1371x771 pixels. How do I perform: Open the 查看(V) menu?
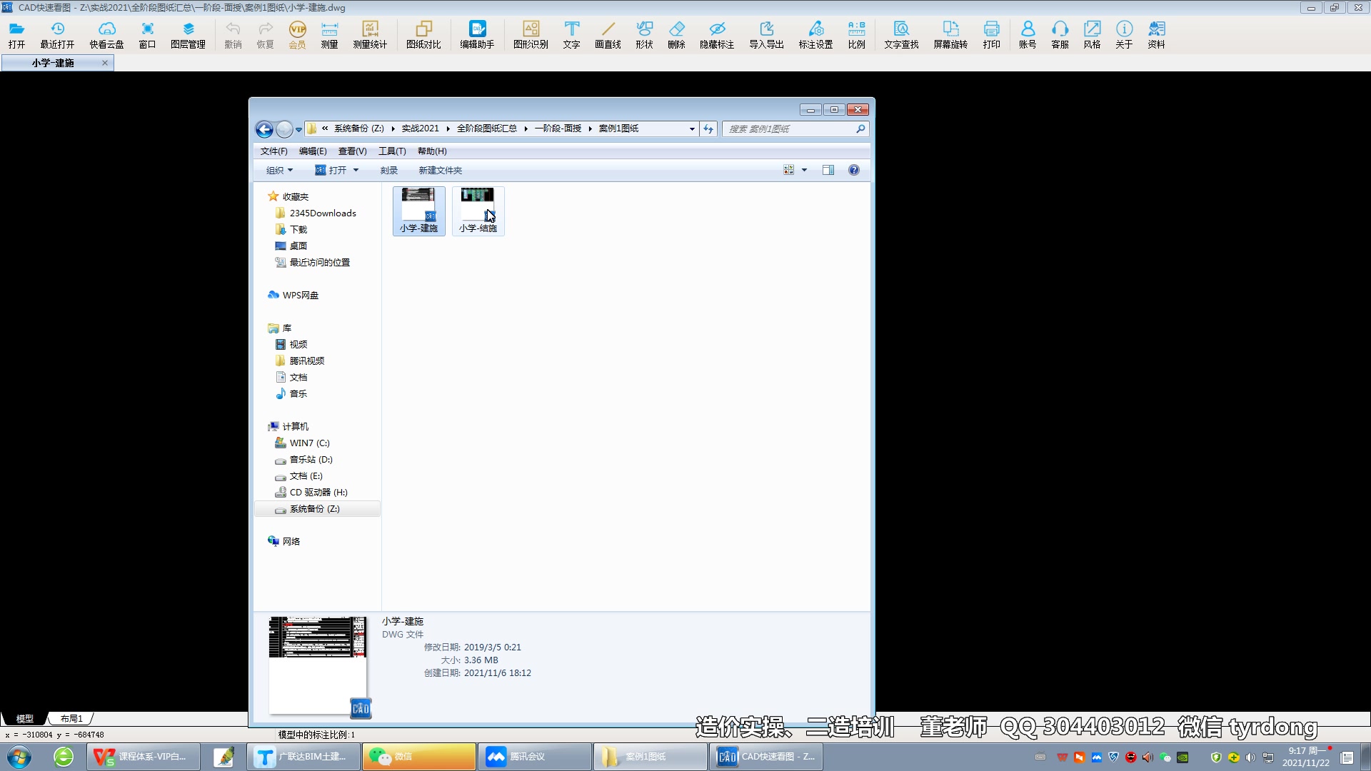coord(352,151)
